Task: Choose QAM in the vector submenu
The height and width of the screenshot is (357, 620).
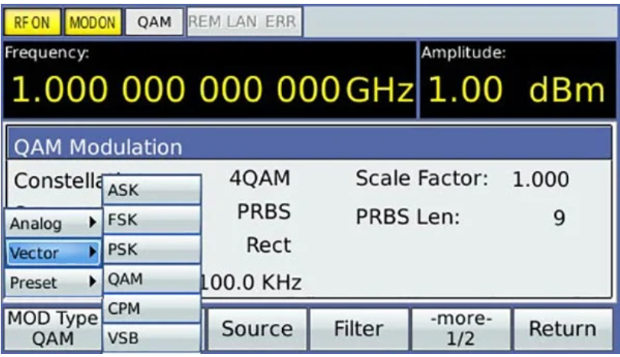Action: coord(151,279)
